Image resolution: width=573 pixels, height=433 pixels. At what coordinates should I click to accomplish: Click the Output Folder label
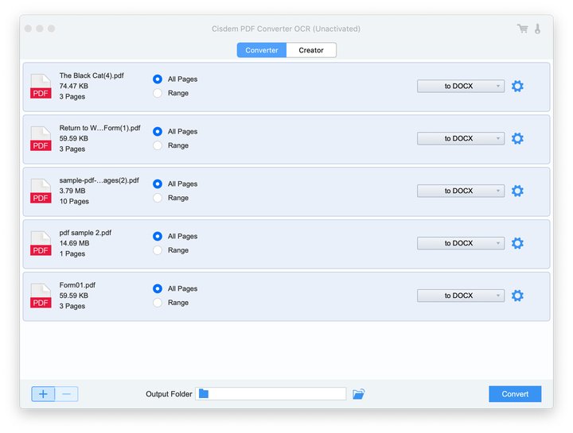click(x=169, y=394)
